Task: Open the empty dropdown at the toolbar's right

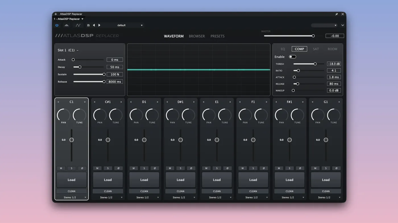Action: (324, 25)
